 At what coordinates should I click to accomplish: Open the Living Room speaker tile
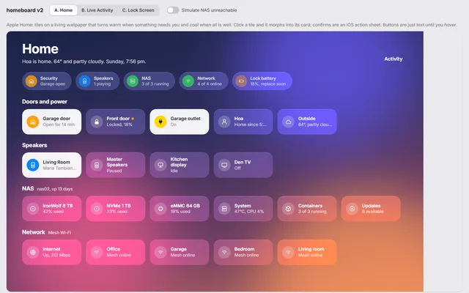click(x=52, y=165)
